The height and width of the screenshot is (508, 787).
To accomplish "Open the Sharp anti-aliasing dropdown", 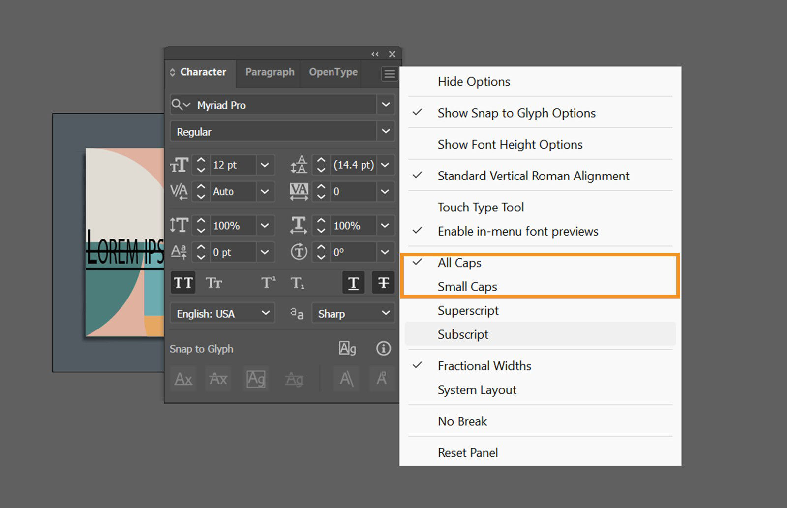I will [x=353, y=313].
